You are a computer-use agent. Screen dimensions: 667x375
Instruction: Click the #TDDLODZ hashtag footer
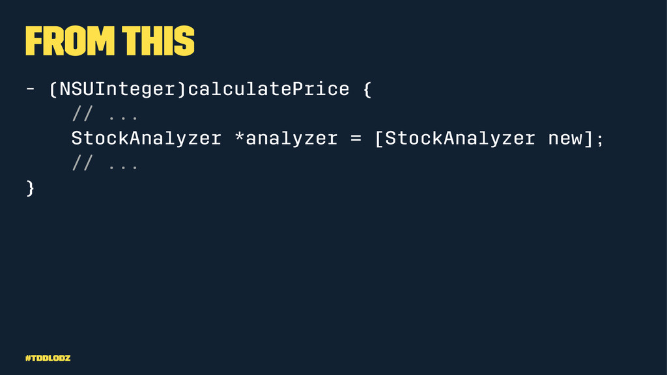click(x=48, y=358)
